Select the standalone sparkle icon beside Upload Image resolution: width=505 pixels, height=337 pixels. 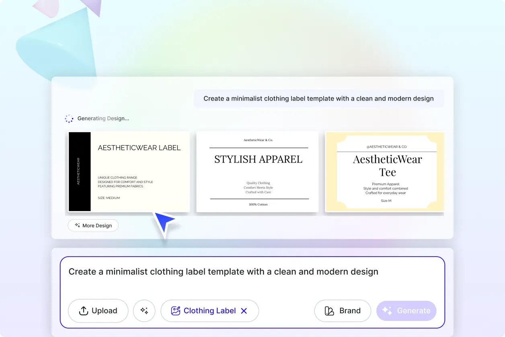click(144, 310)
